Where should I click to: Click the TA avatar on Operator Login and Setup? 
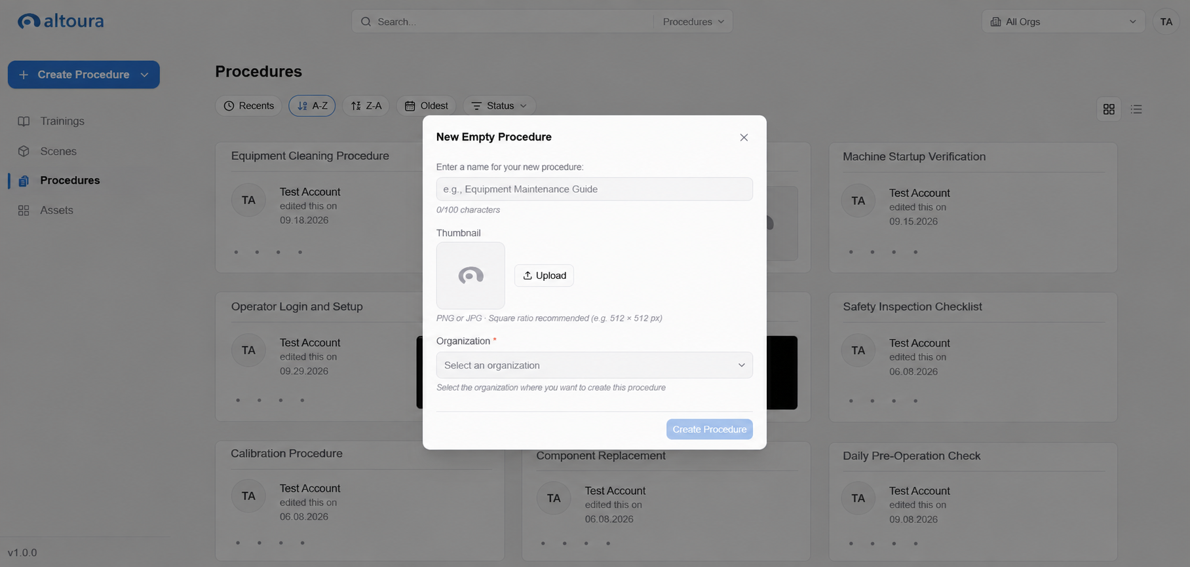(248, 350)
